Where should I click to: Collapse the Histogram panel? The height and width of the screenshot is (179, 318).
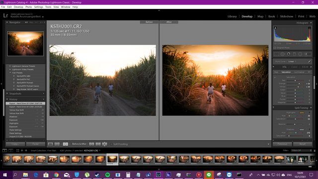[x=311, y=23]
